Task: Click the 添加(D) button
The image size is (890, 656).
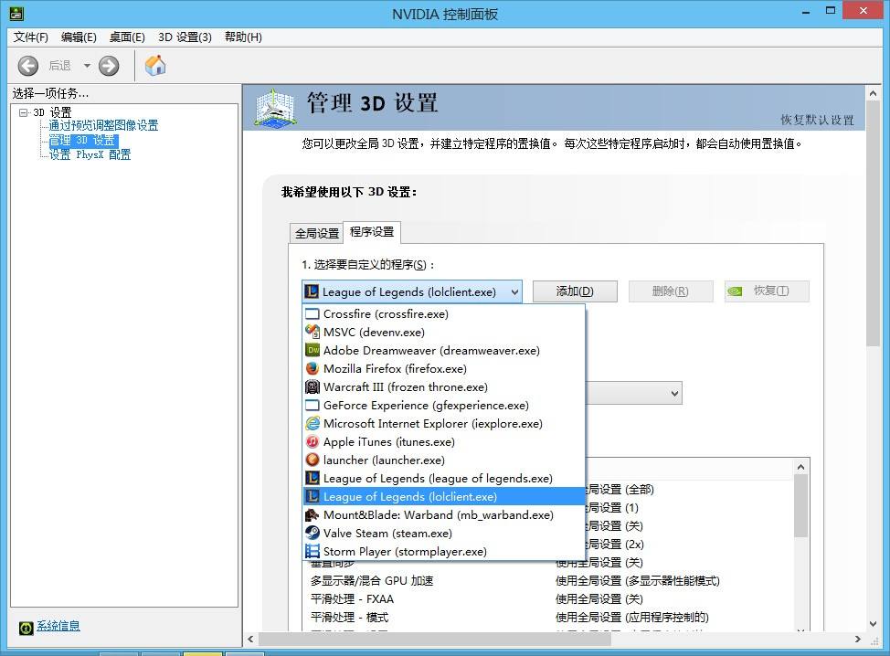Action: pos(575,291)
